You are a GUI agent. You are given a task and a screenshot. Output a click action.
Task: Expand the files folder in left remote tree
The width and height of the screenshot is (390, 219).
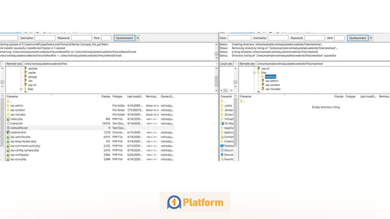click(21, 89)
